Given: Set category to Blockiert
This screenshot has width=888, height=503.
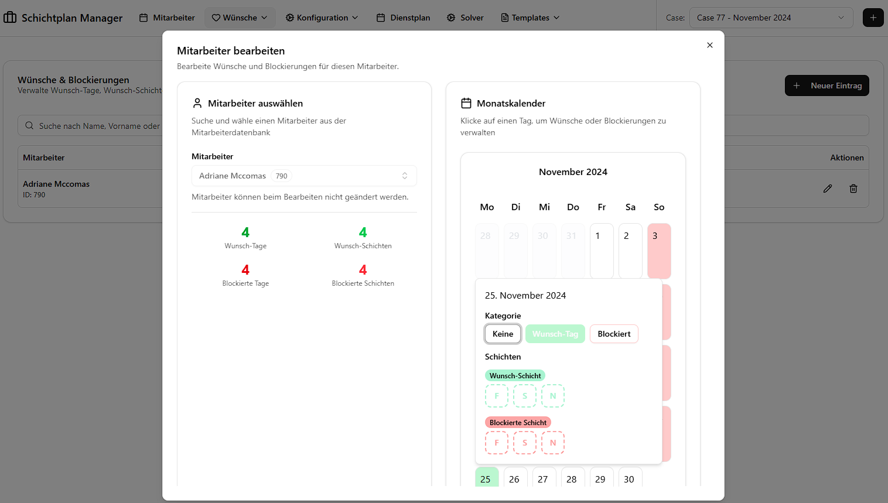Looking at the screenshot, I should [613, 334].
